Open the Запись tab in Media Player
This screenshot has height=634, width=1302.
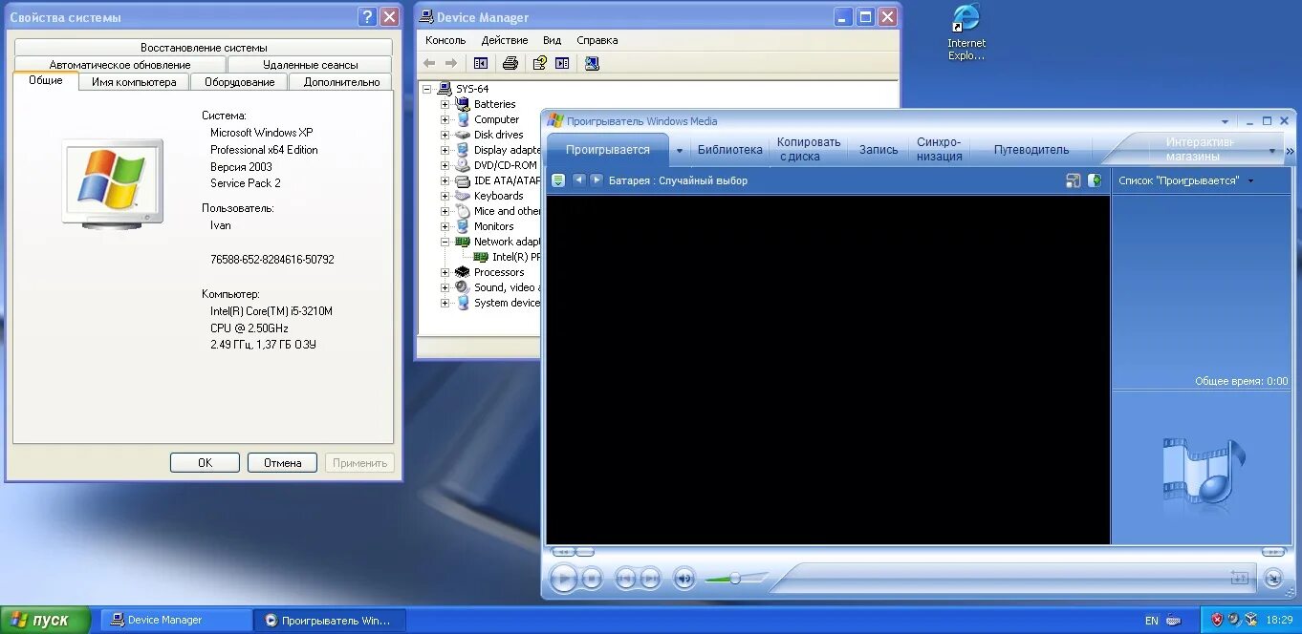coord(879,150)
